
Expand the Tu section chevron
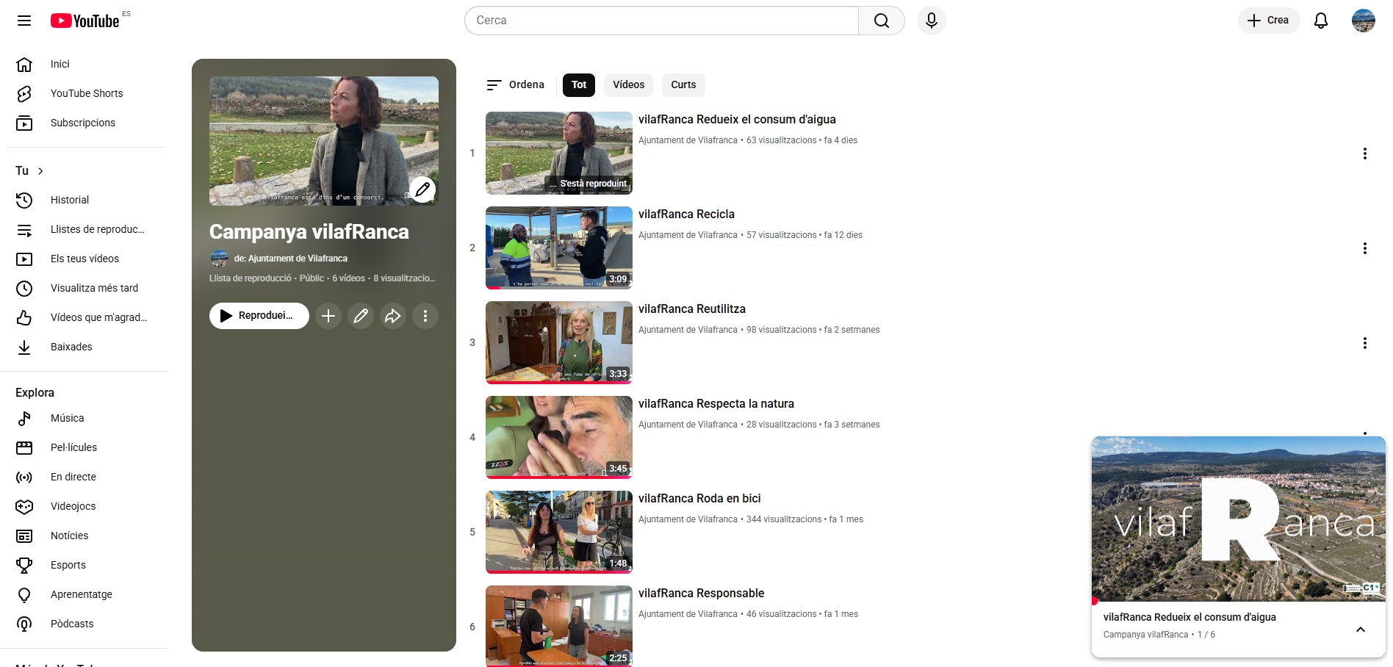[x=40, y=171]
